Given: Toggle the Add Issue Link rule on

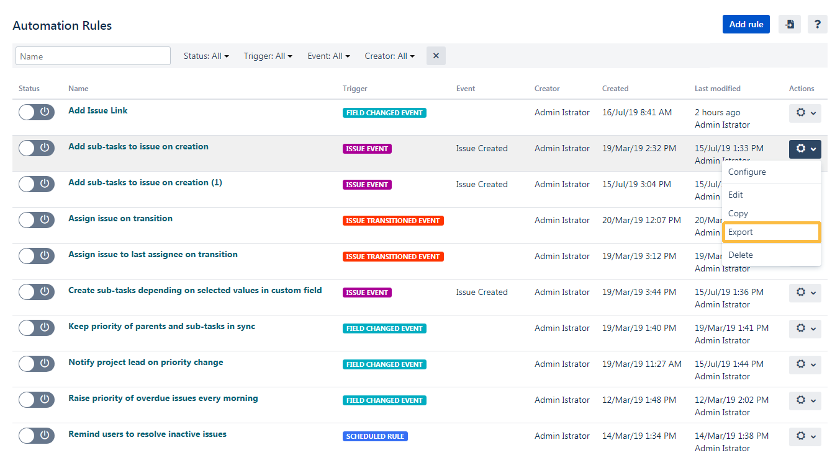Looking at the screenshot, I should (37, 112).
